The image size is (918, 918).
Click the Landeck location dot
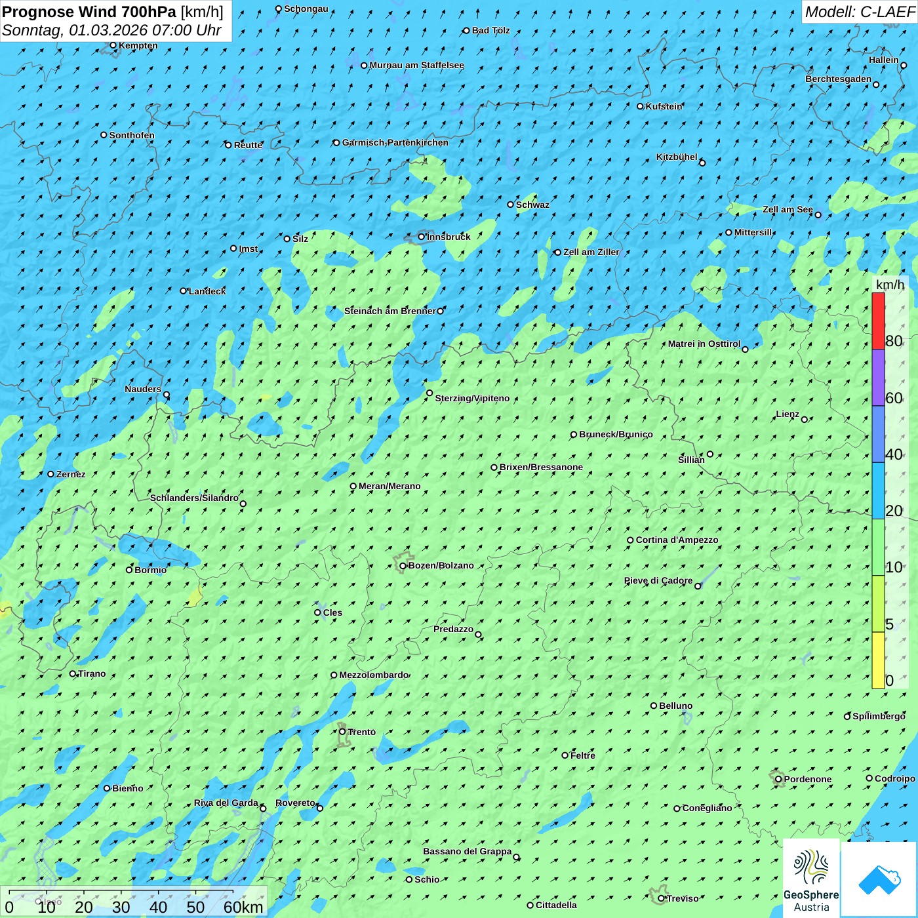pyautogui.click(x=184, y=291)
